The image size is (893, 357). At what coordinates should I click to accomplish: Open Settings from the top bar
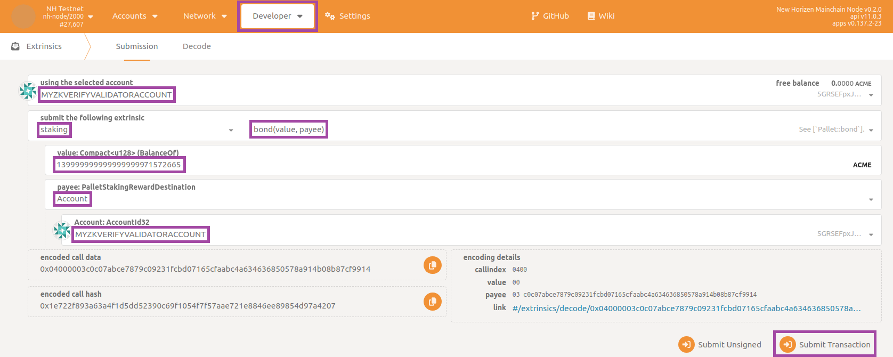(347, 16)
